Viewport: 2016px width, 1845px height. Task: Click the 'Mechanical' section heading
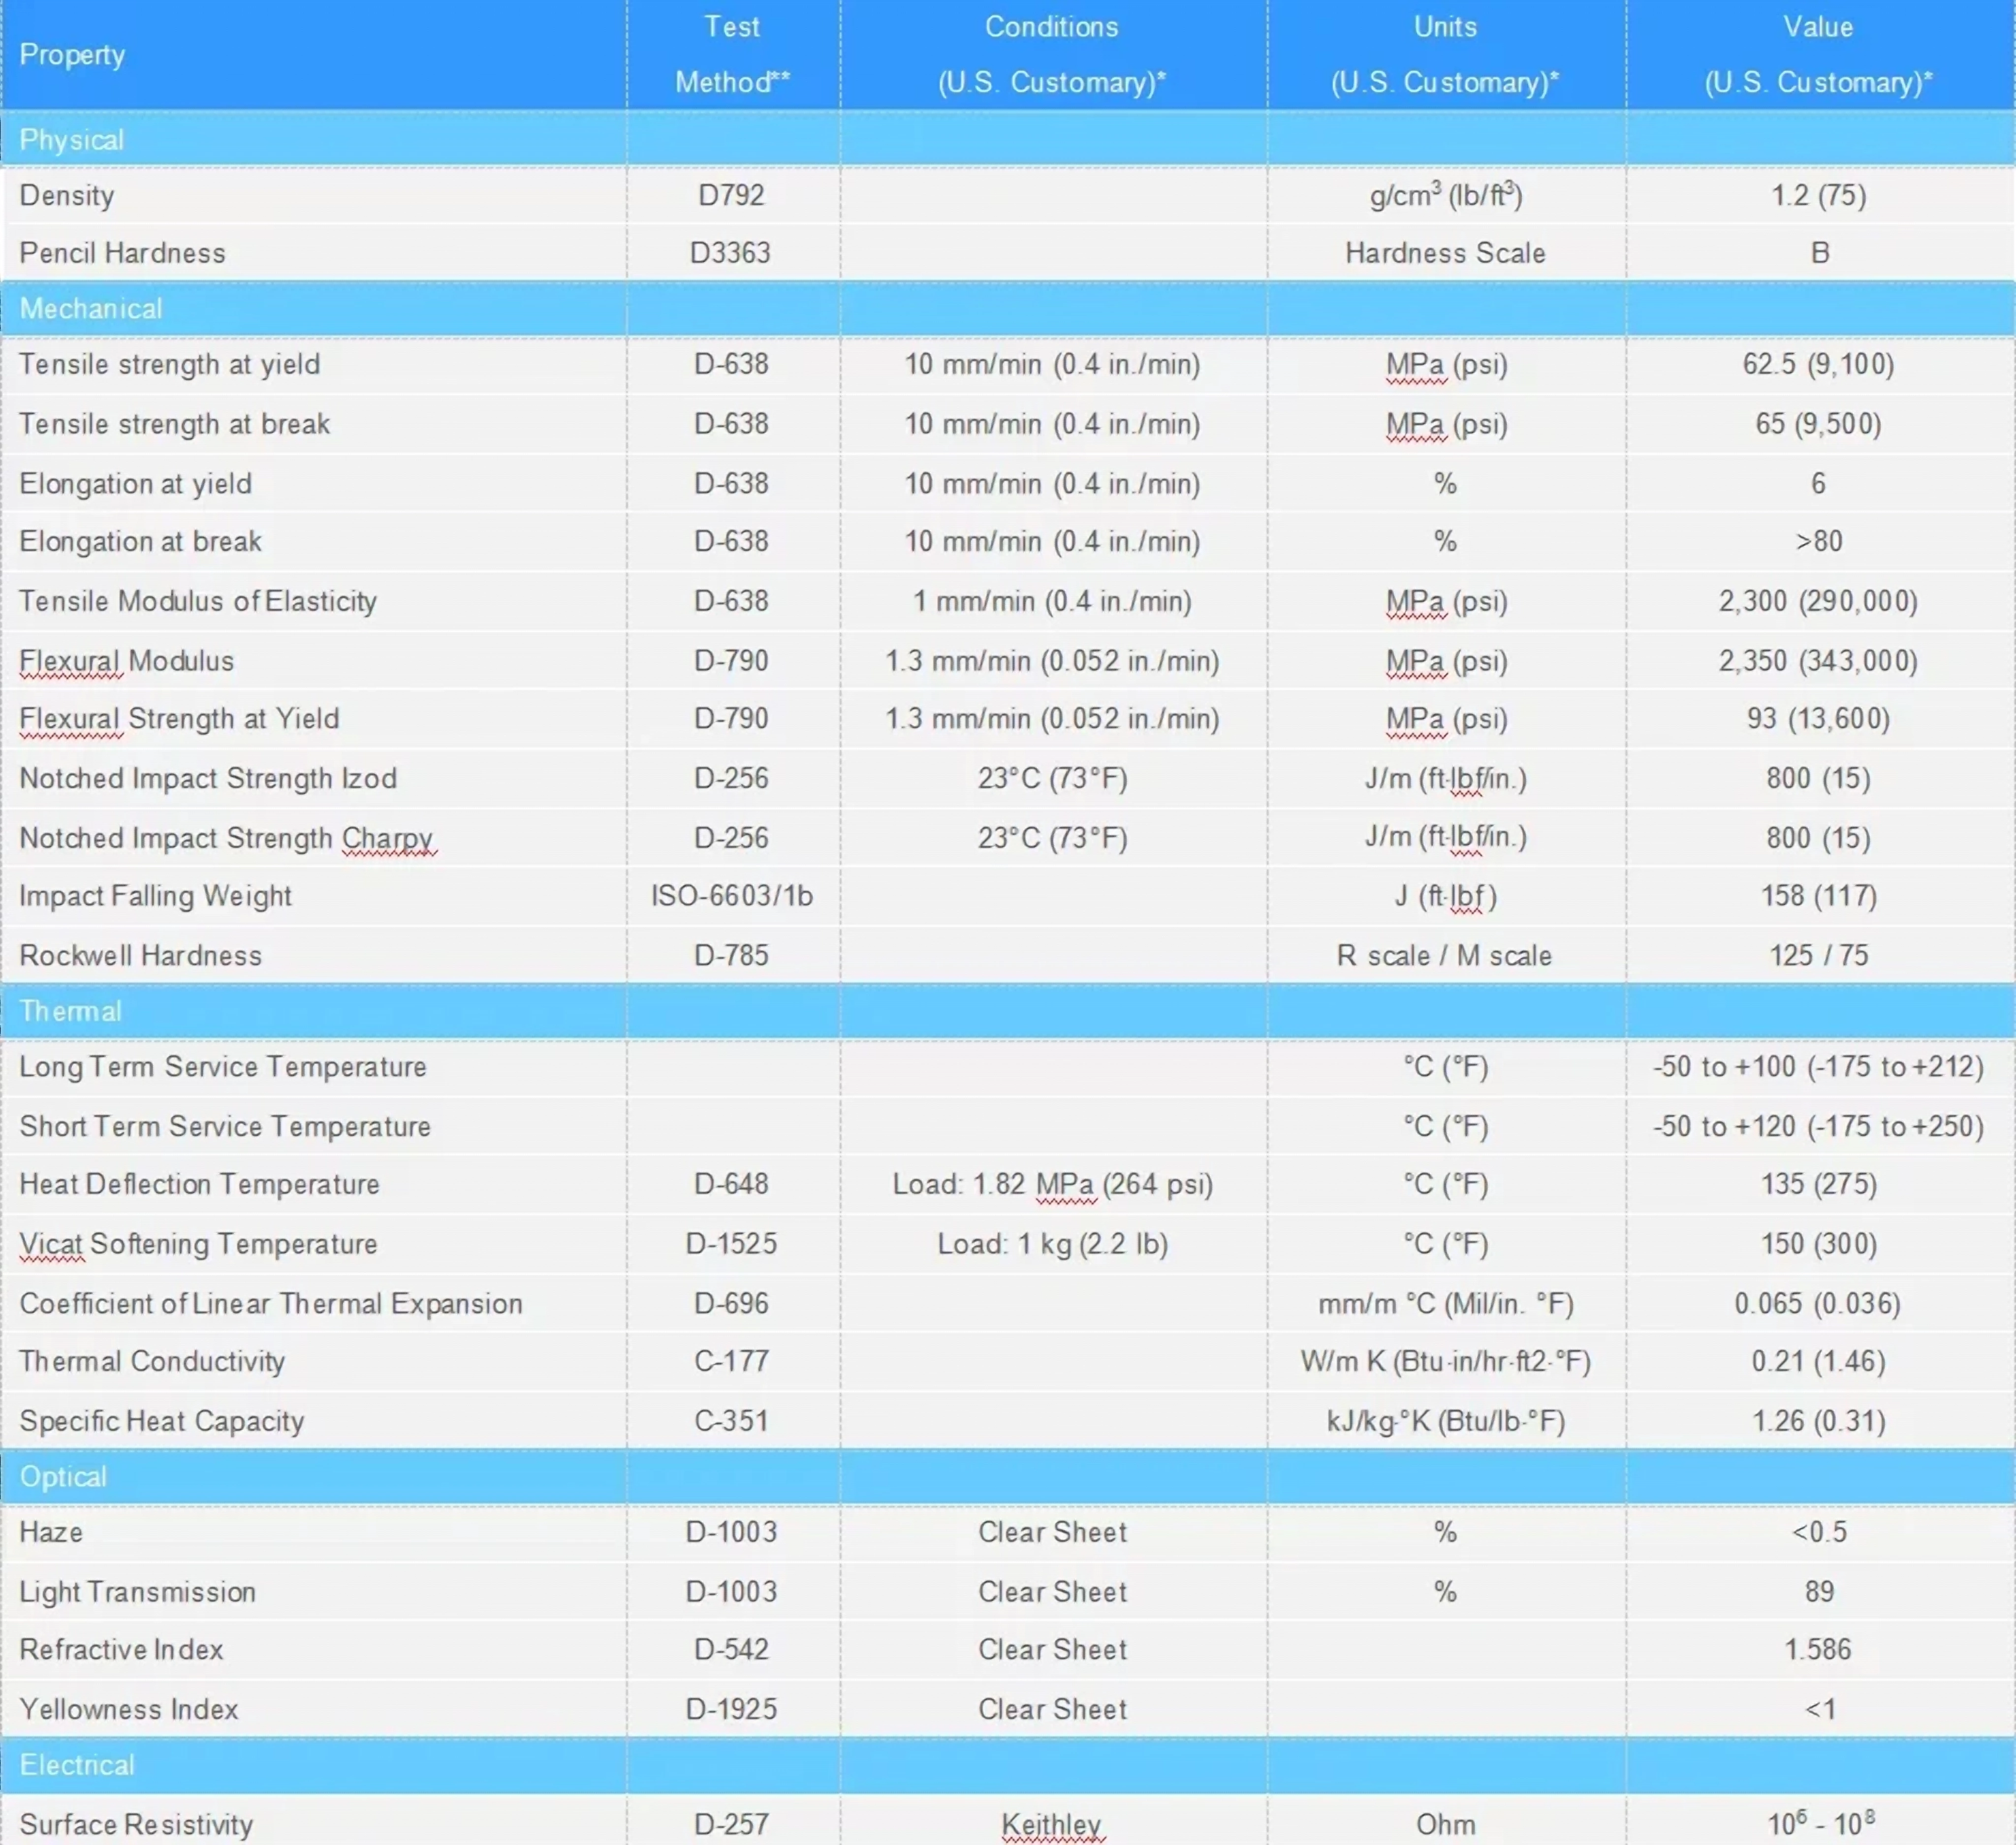[91, 309]
